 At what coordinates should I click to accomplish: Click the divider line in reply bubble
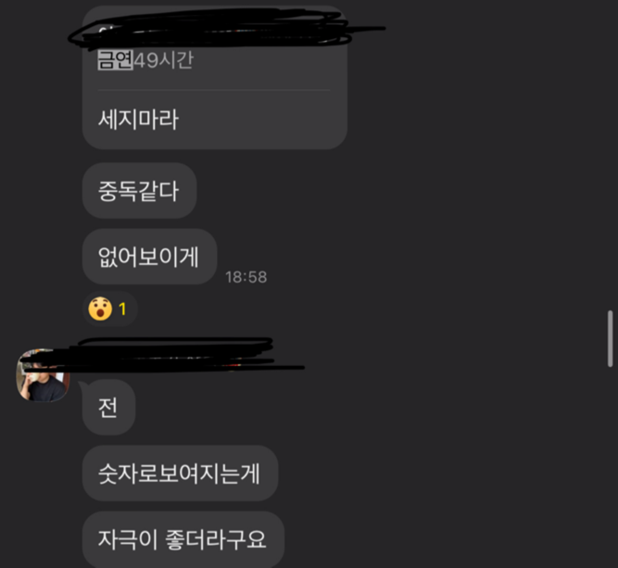[214, 90]
